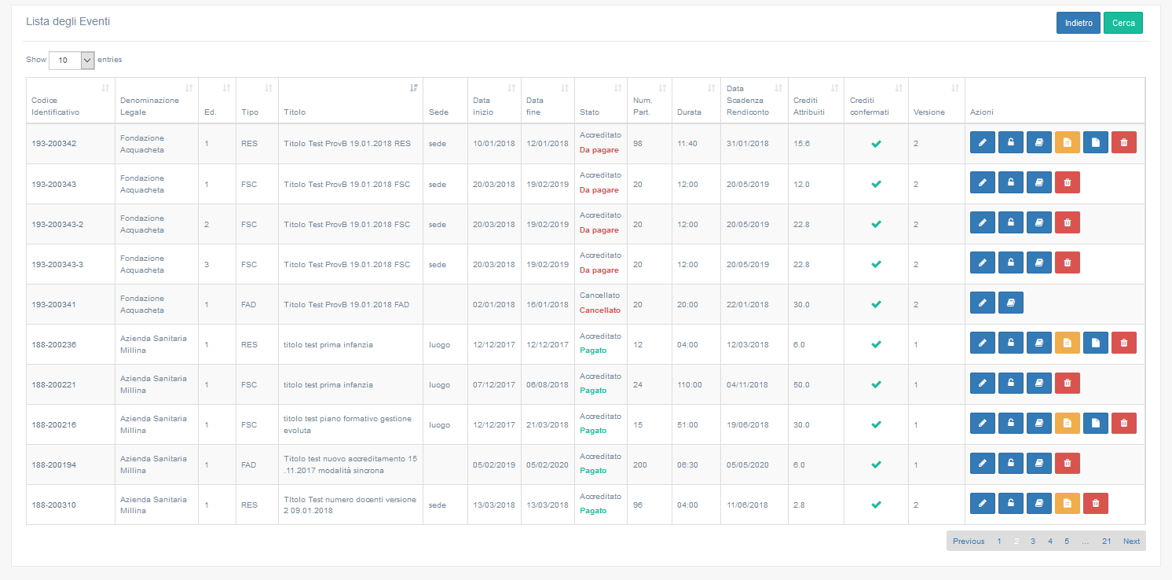Sort table by Crediti Attribuiti column
This screenshot has height=580, width=1172.
pyautogui.click(x=816, y=100)
